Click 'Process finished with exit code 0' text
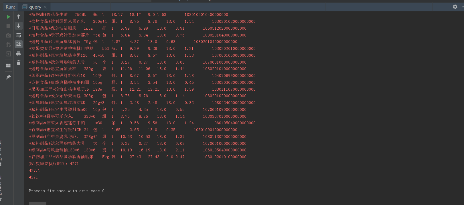Image resolution: width=464 pixels, height=205 pixels. click(x=66, y=191)
